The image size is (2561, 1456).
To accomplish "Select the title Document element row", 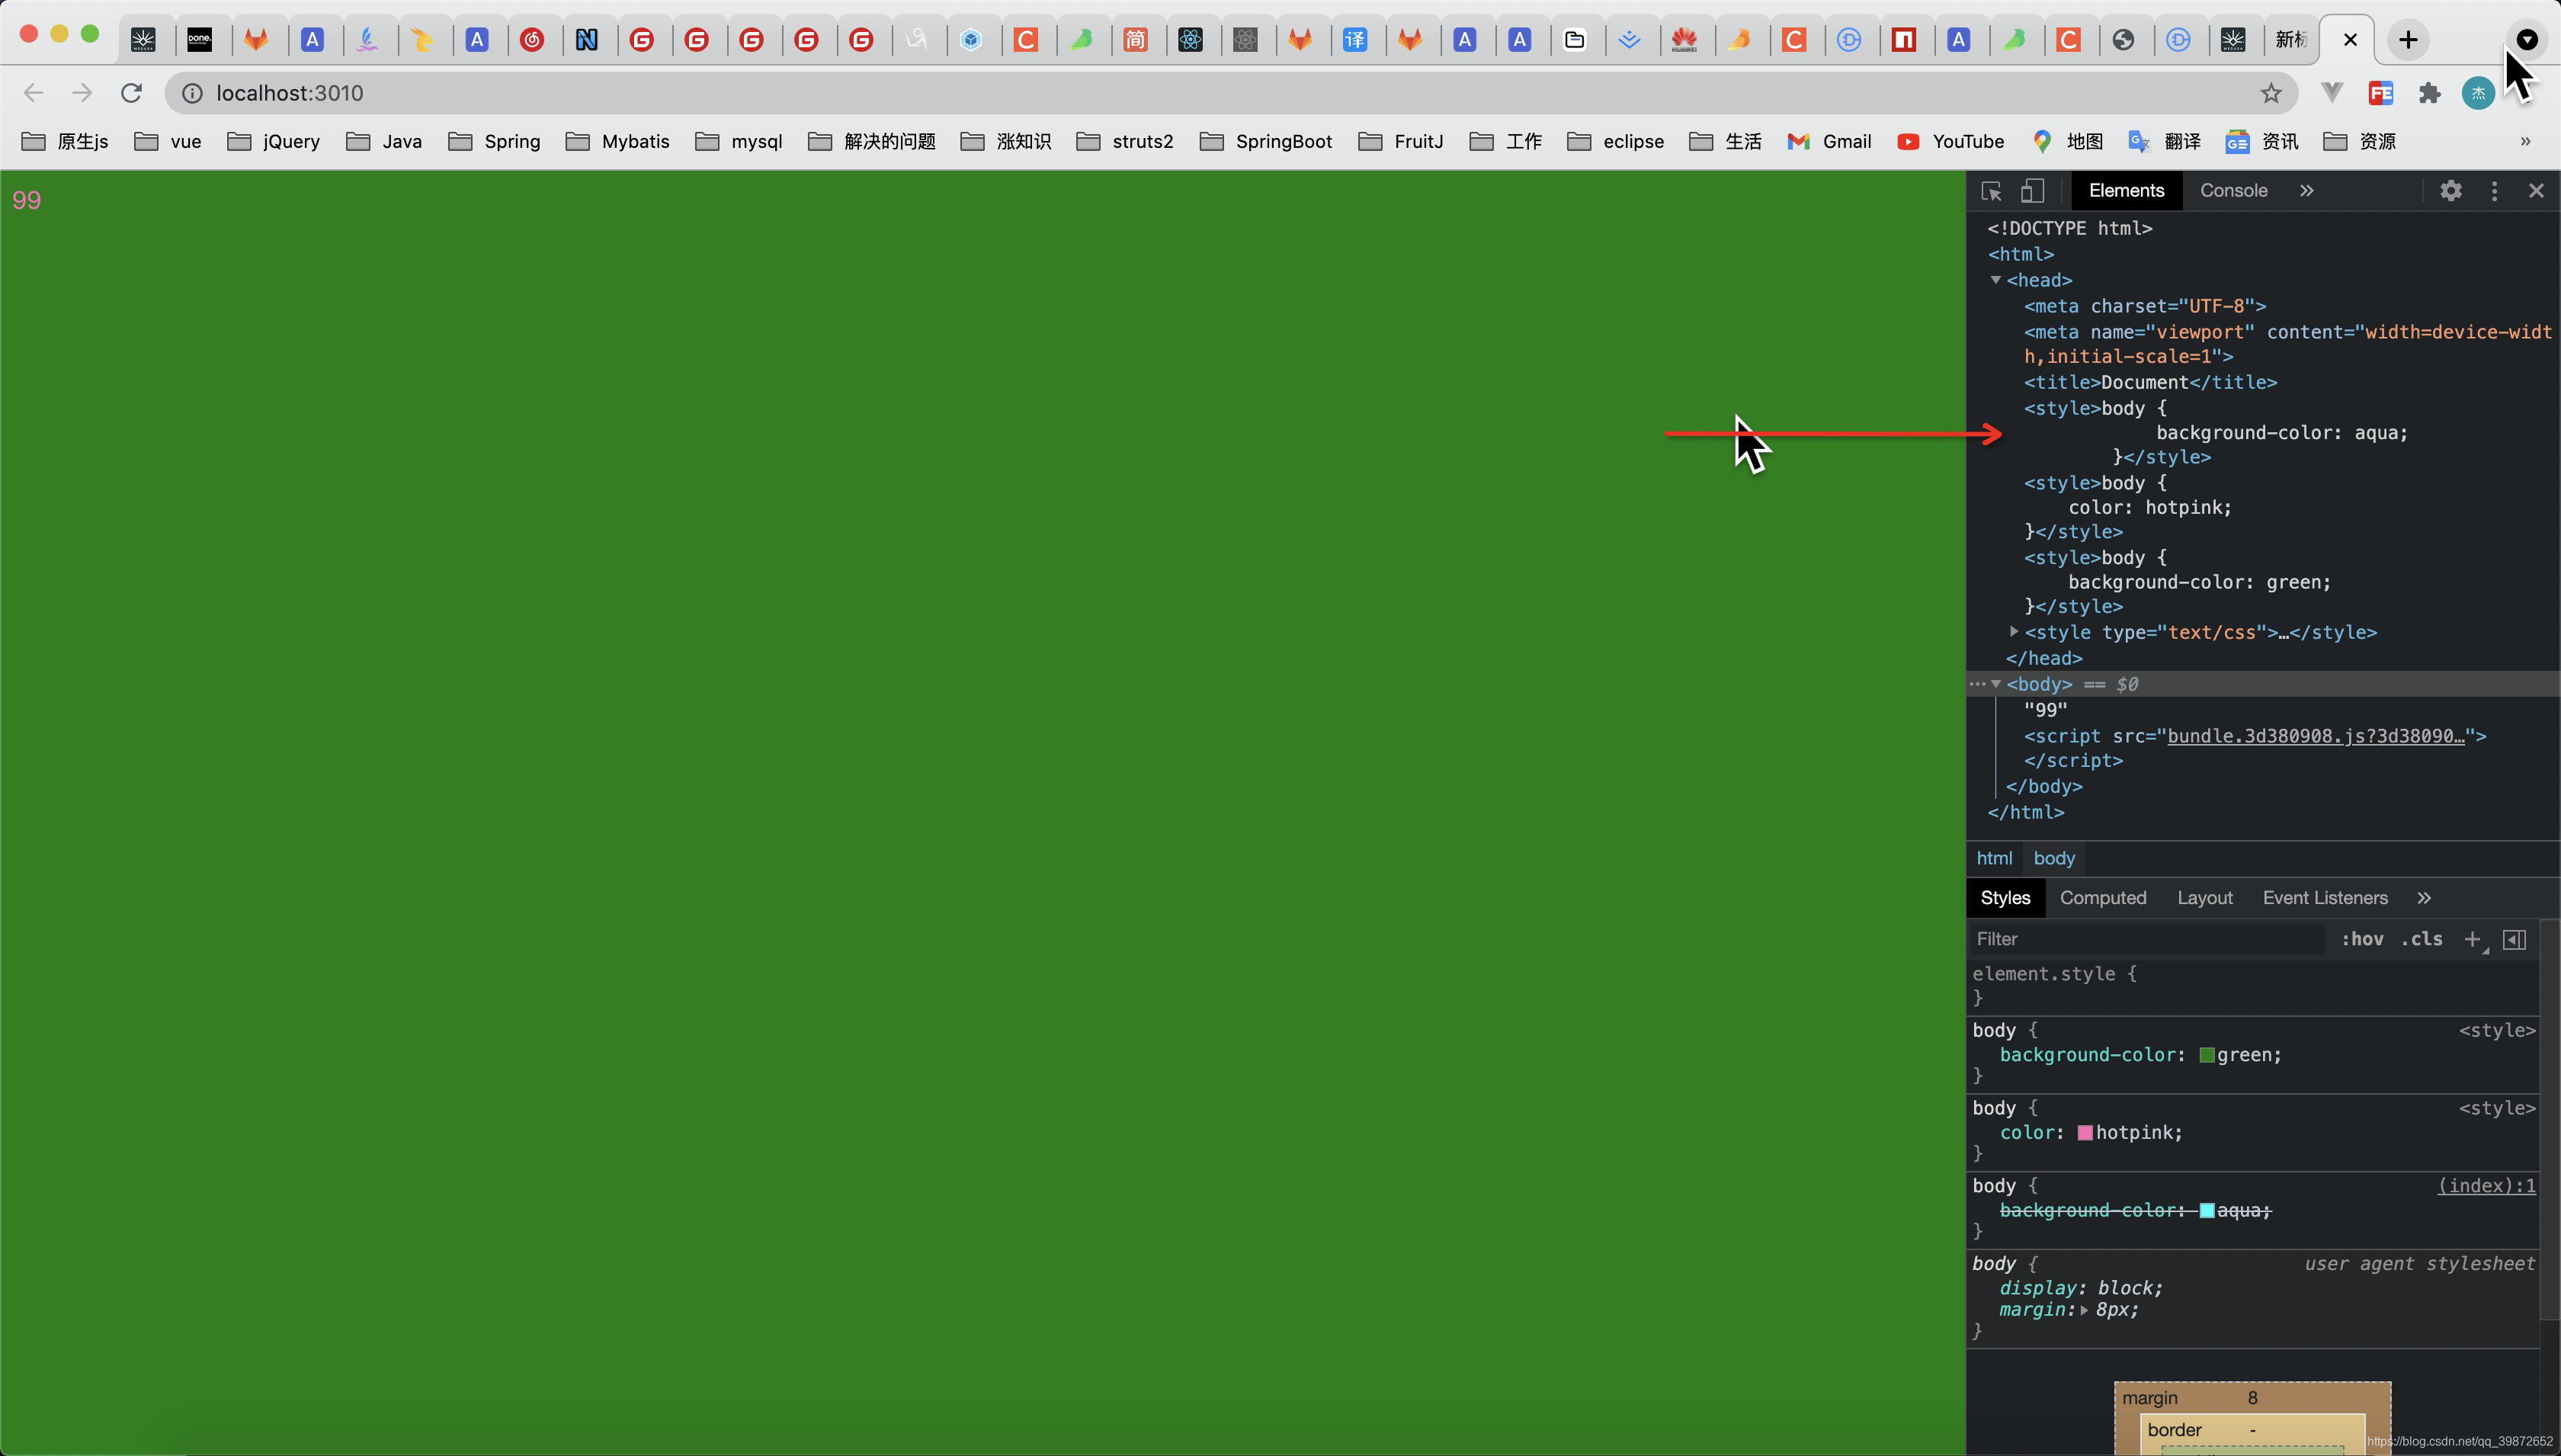I will tap(2150, 382).
